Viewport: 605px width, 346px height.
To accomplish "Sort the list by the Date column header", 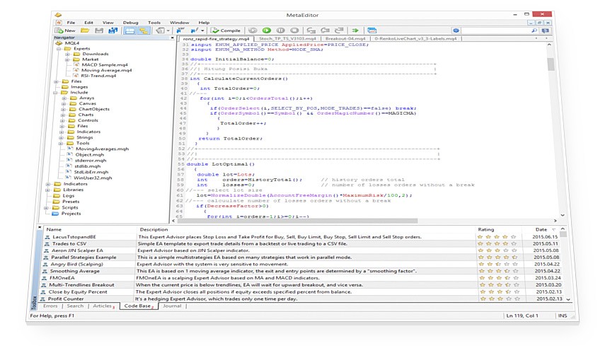I will pos(541,229).
